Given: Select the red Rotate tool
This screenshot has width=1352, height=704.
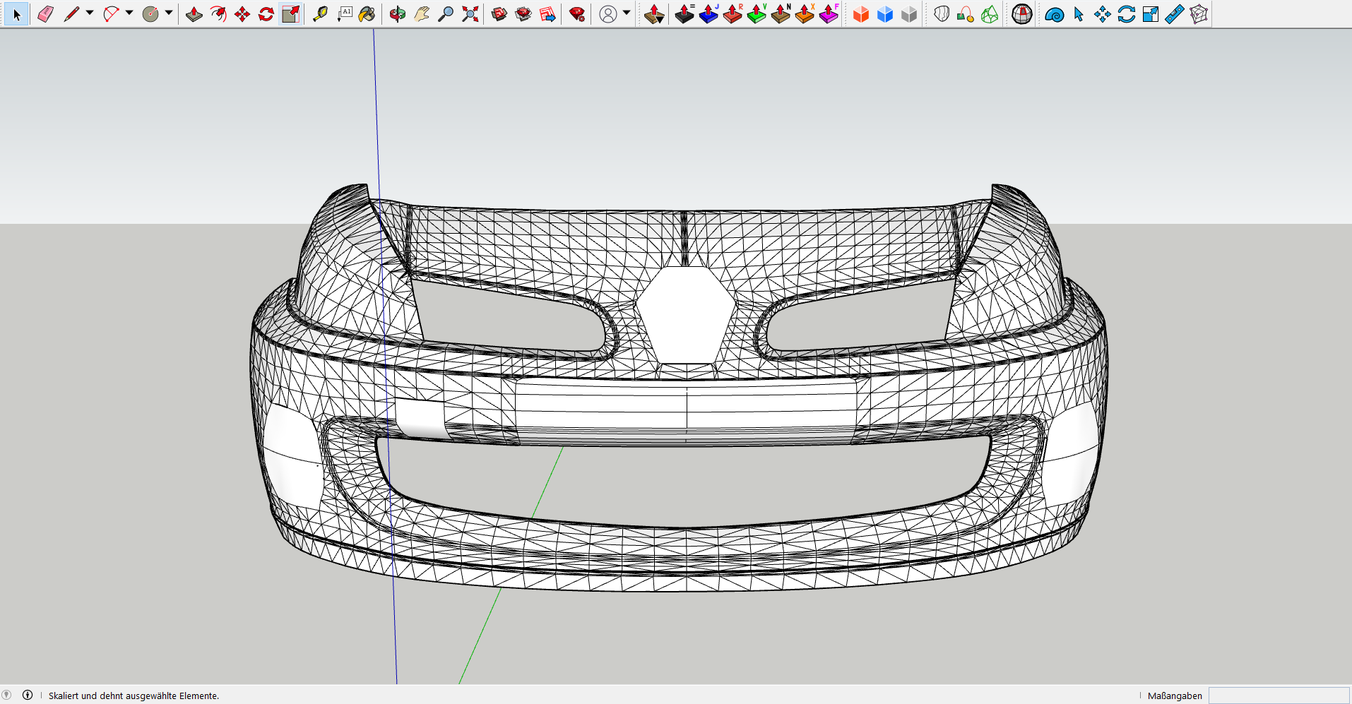Looking at the screenshot, I should tap(266, 14).
